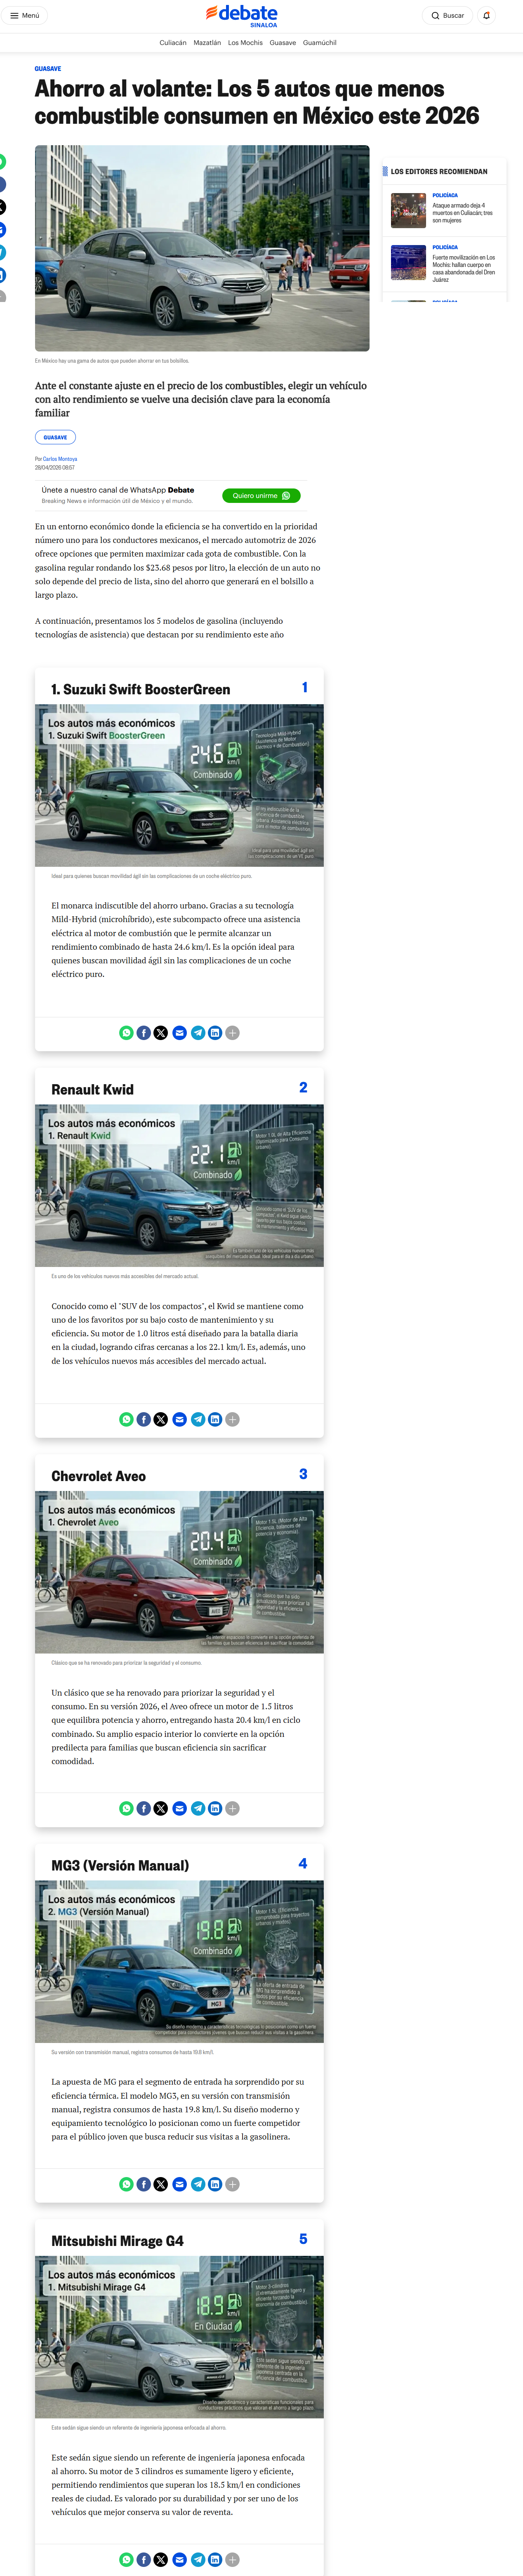Image resolution: width=523 pixels, height=2576 pixels.
Task: Share Suzuki Swift card on Facebook
Action: coord(144,1033)
